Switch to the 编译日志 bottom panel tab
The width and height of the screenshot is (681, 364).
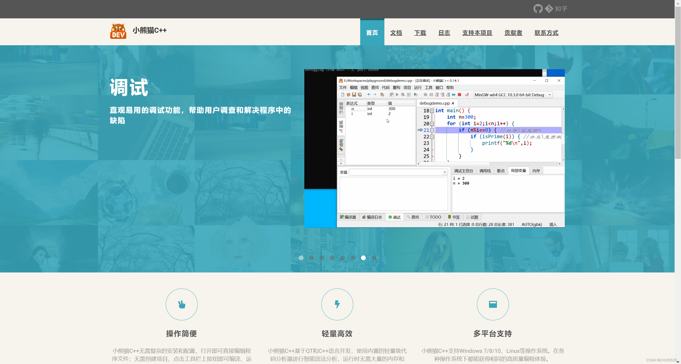click(x=372, y=217)
